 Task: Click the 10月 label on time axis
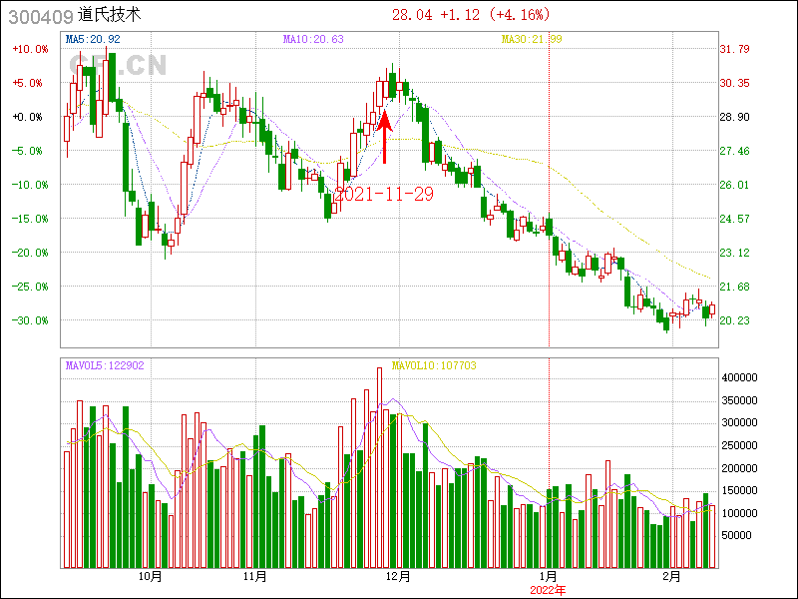point(150,576)
